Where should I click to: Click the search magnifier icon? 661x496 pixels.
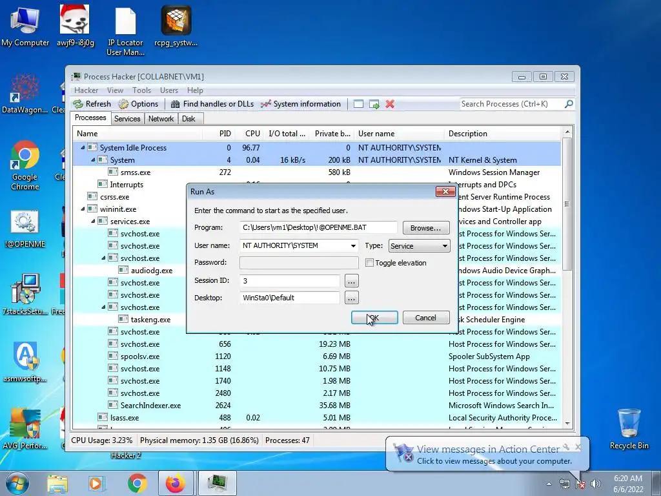(x=569, y=104)
